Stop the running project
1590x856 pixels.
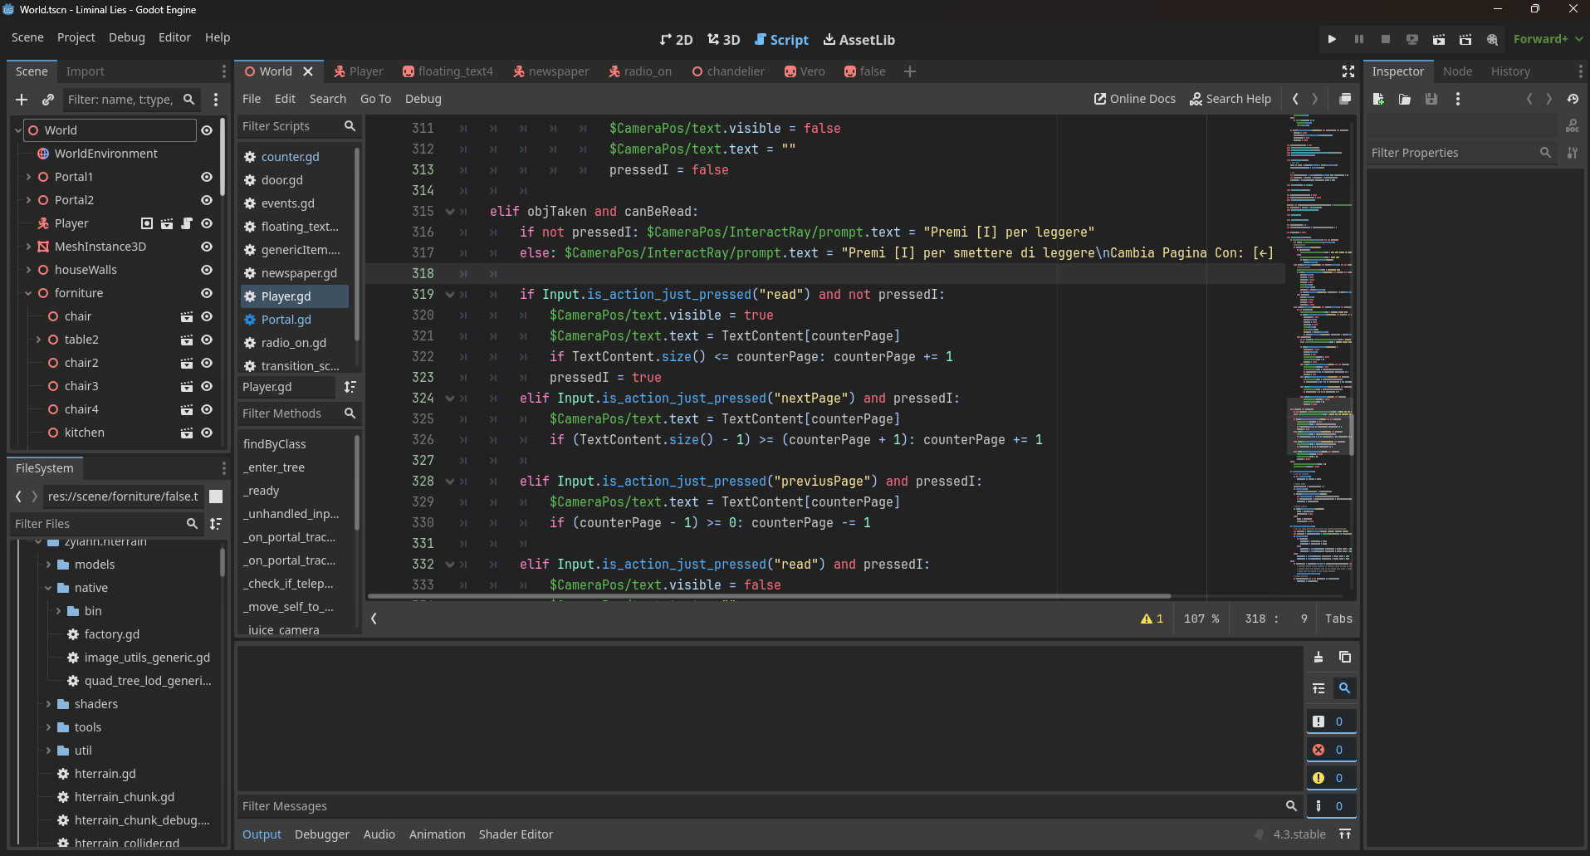pyautogui.click(x=1386, y=39)
